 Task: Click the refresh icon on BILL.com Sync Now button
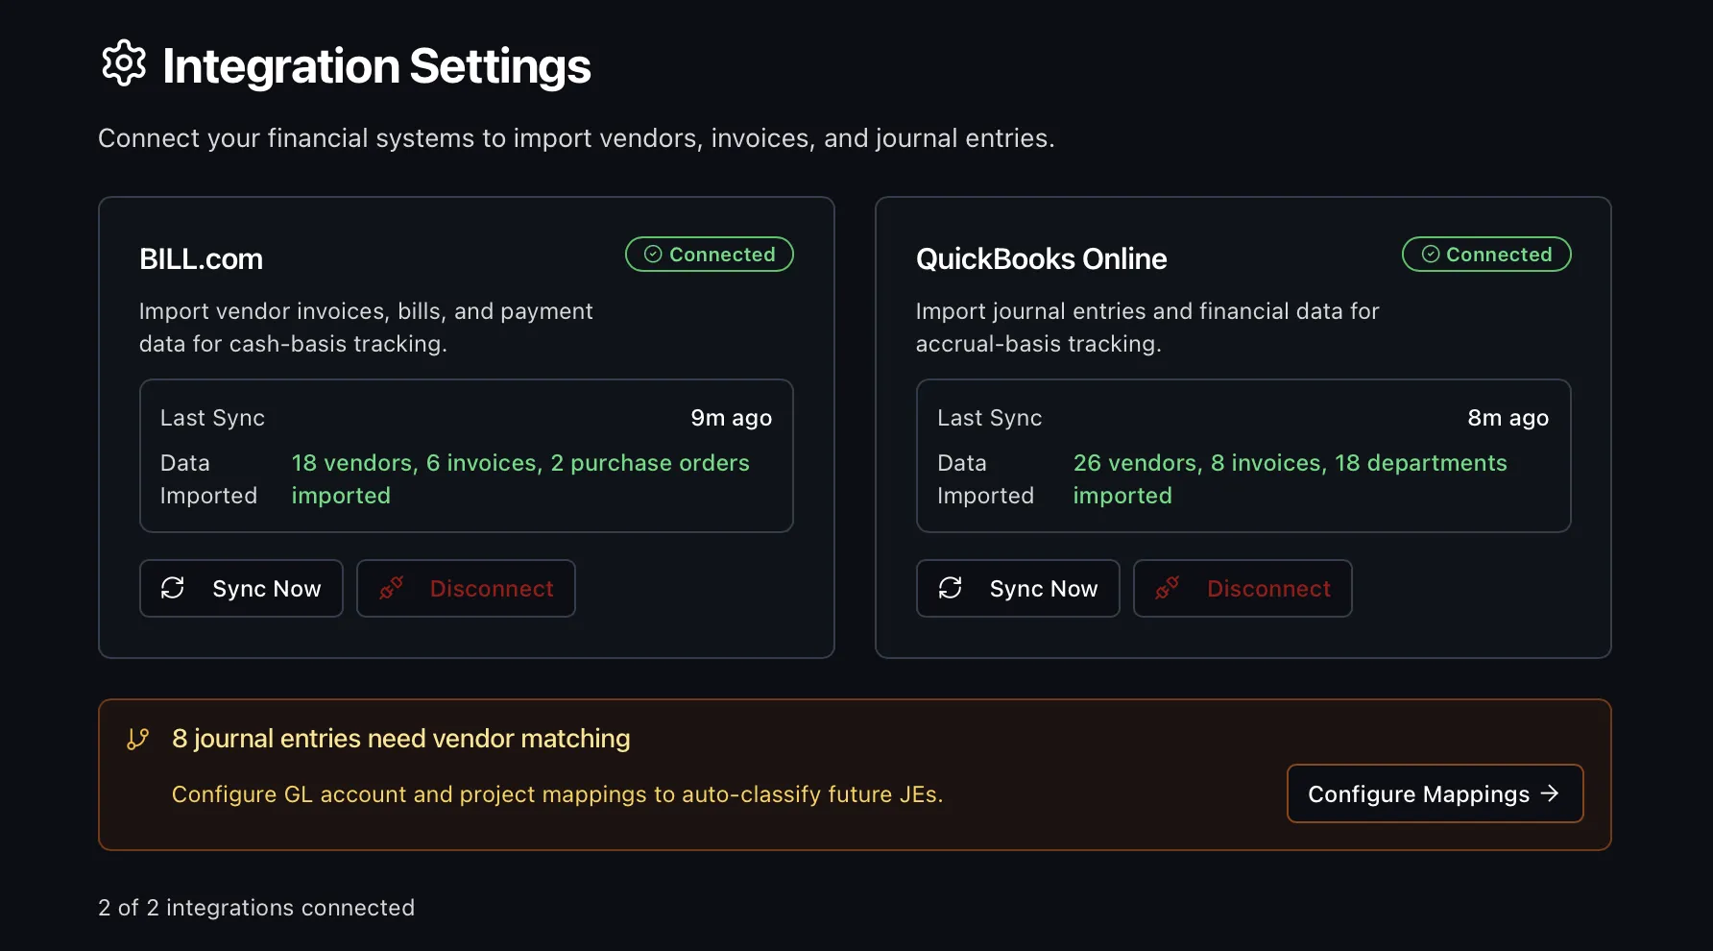[174, 588]
